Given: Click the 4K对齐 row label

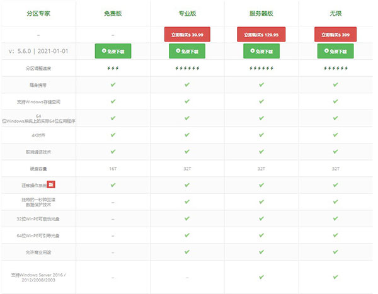Looking at the screenshot, I should pyautogui.click(x=38, y=135).
